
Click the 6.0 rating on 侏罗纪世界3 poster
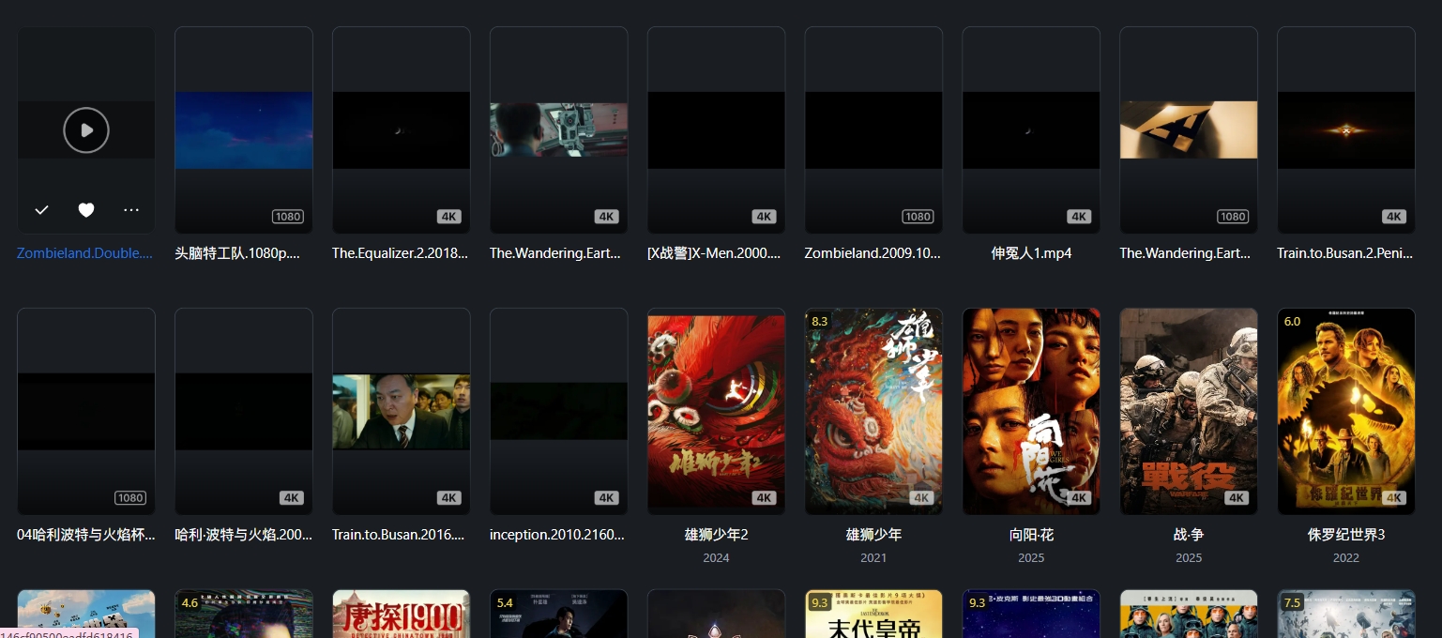click(1292, 321)
